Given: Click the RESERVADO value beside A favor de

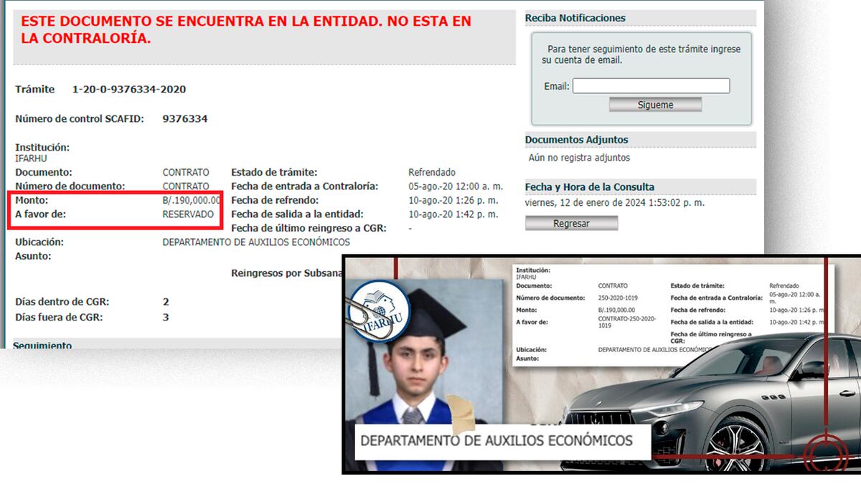Looking at the screenshot, I should [188, 214].
